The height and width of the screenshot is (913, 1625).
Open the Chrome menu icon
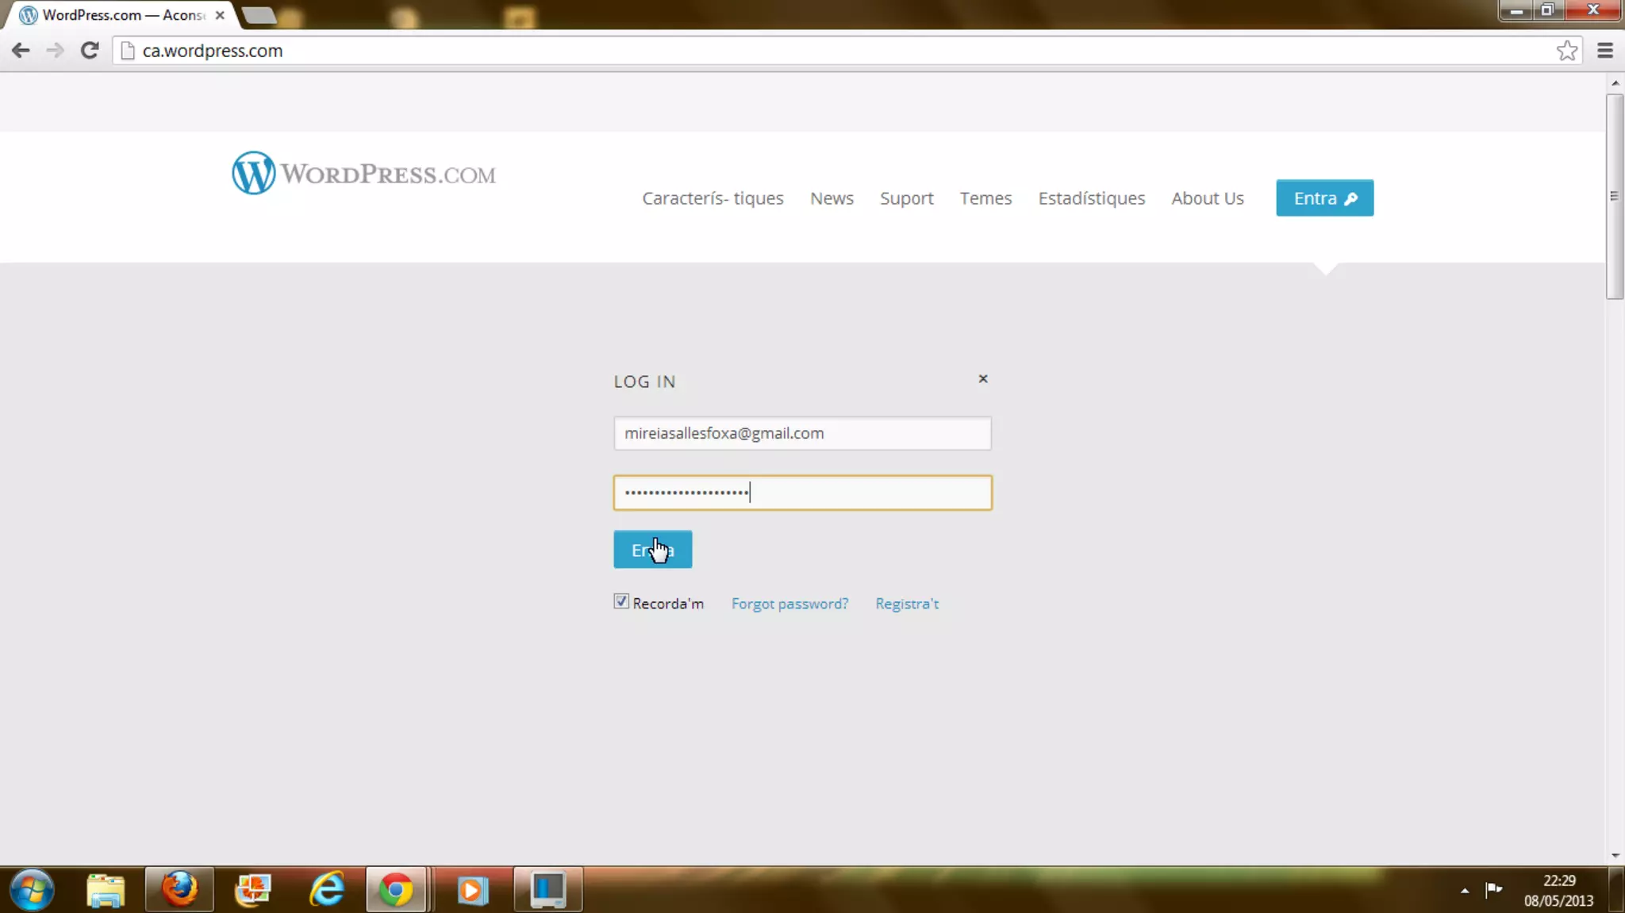pos(1604,51)
